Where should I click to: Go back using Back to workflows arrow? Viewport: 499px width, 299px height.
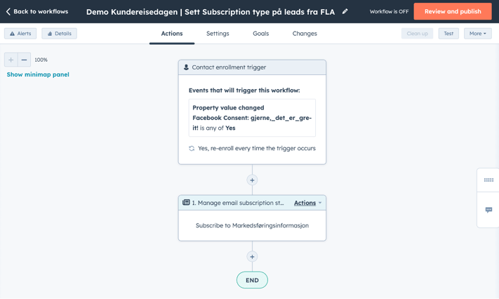pos(8,11)
